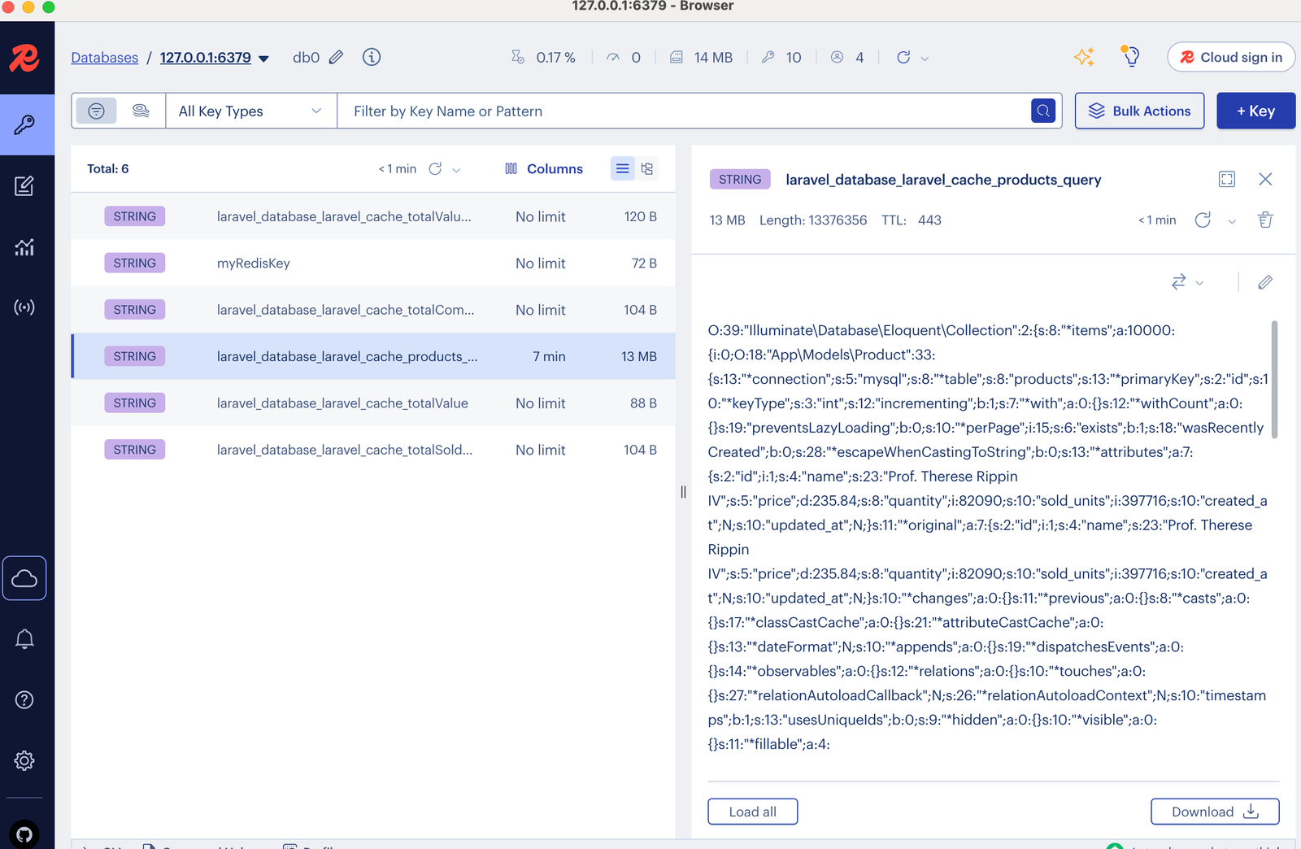Open the Workbench editor icon in sidebar

[24, 186]
